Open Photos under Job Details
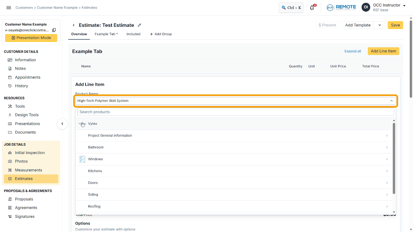 [21, 161]
